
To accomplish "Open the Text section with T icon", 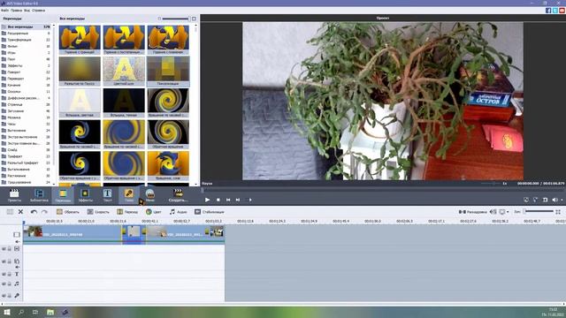I will coord(108,195).
